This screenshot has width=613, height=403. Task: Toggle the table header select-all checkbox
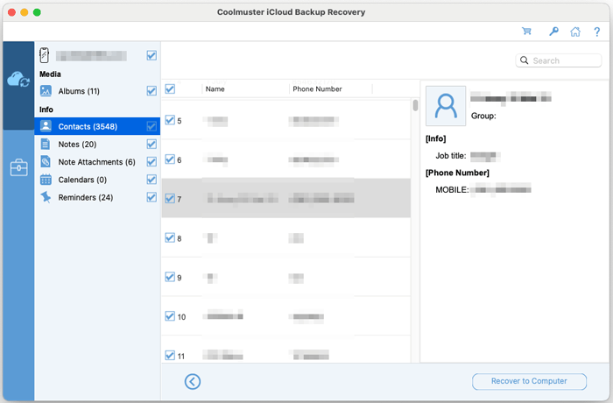(x=170, y=88)
